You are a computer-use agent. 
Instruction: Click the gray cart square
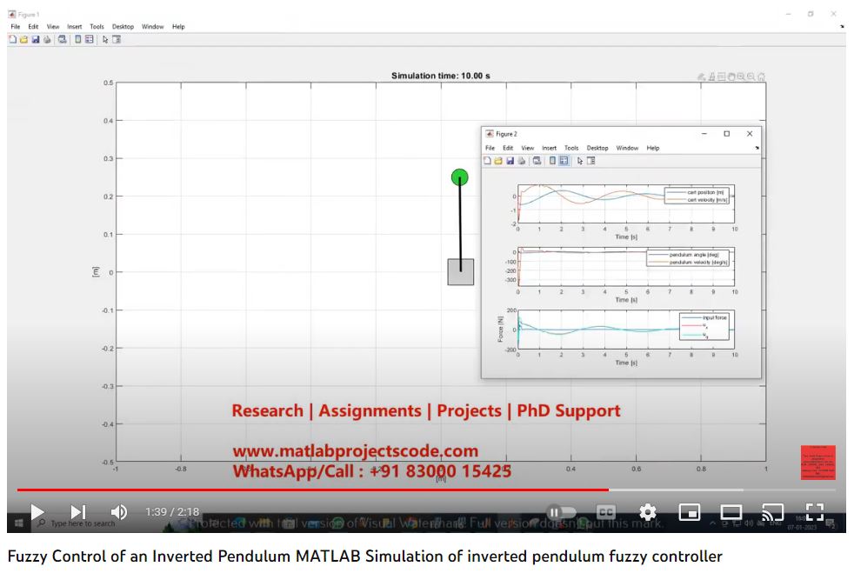click(x=461, y=272)
